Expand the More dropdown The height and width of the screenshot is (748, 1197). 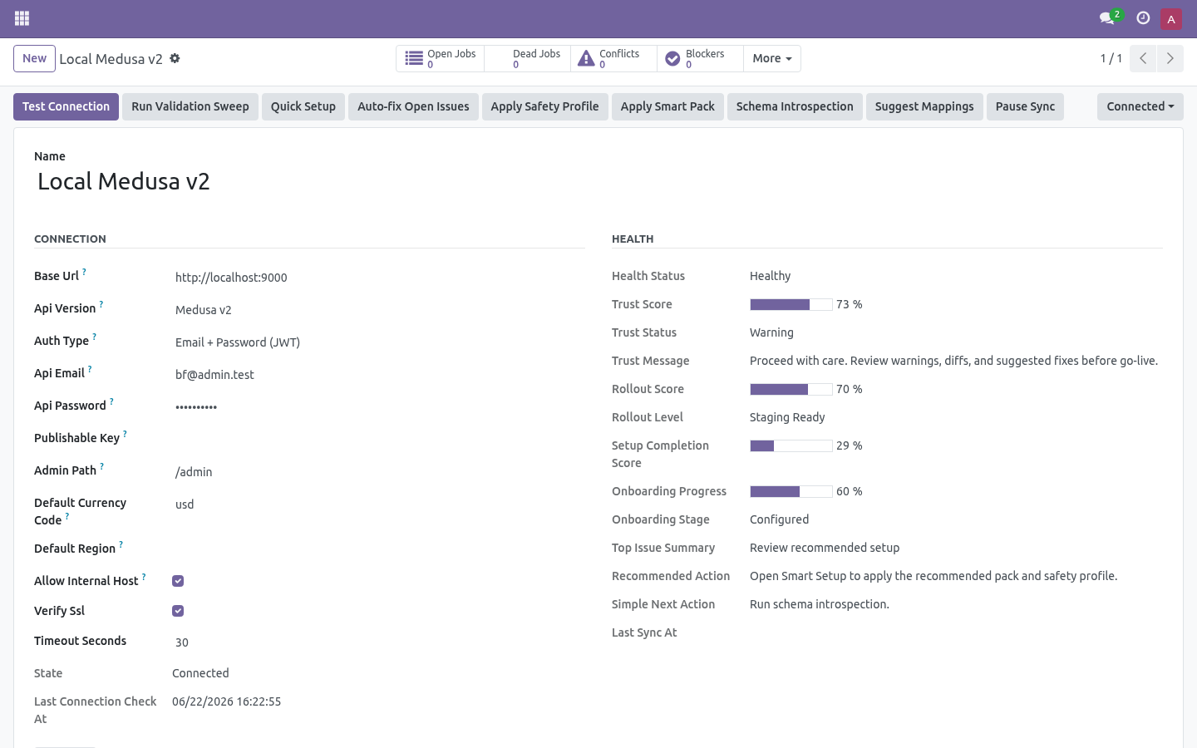(x=772, y=58)
